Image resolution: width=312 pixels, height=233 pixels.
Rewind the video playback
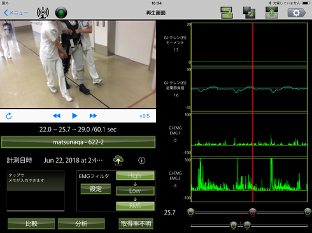pos(57,116)
